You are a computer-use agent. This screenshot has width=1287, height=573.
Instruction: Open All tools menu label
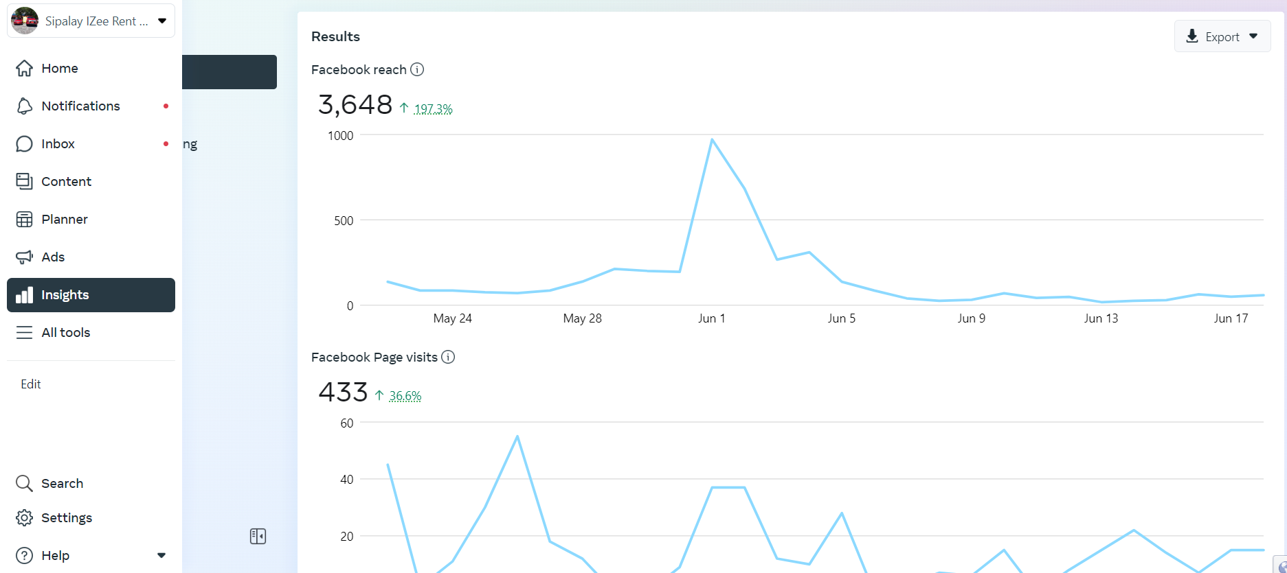66,332
